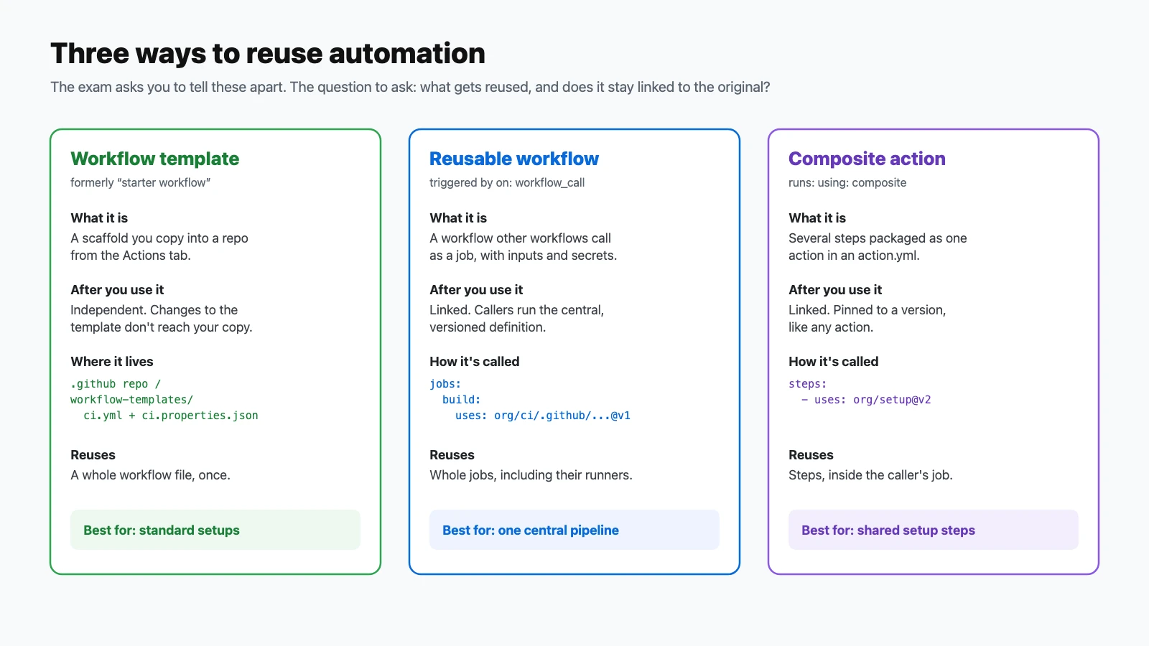Click 'A scaffold you copy into a repo' text
This screenshot has width=1149, height=646.
coord(159,238)
